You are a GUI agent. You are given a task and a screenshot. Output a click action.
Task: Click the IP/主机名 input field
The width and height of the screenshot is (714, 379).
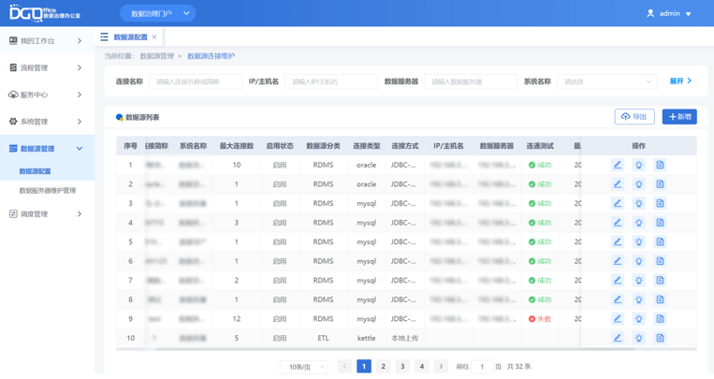pos(331,81)
